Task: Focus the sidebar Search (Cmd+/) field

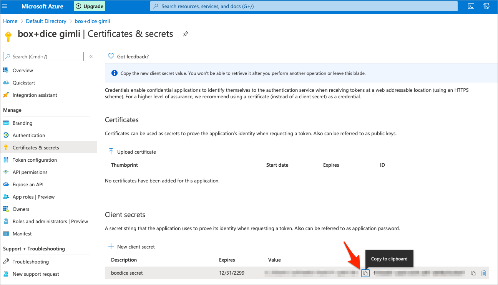Action: (x=43, y=56)
